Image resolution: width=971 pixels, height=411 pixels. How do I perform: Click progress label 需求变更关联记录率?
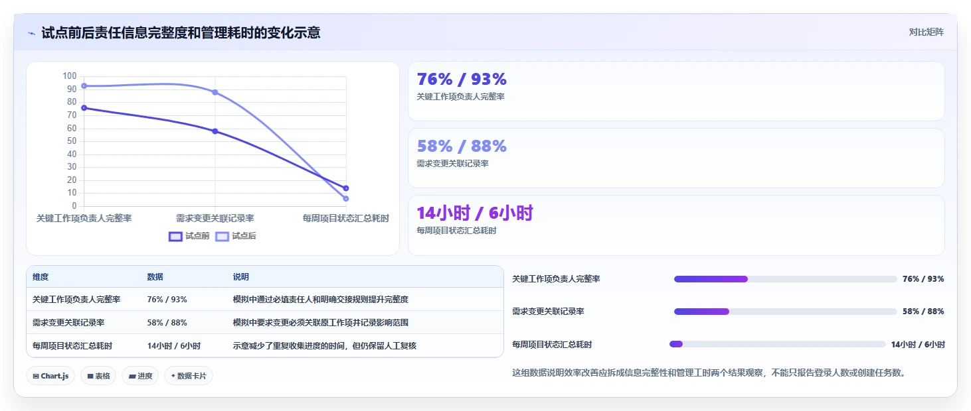(x=548, y=312)
